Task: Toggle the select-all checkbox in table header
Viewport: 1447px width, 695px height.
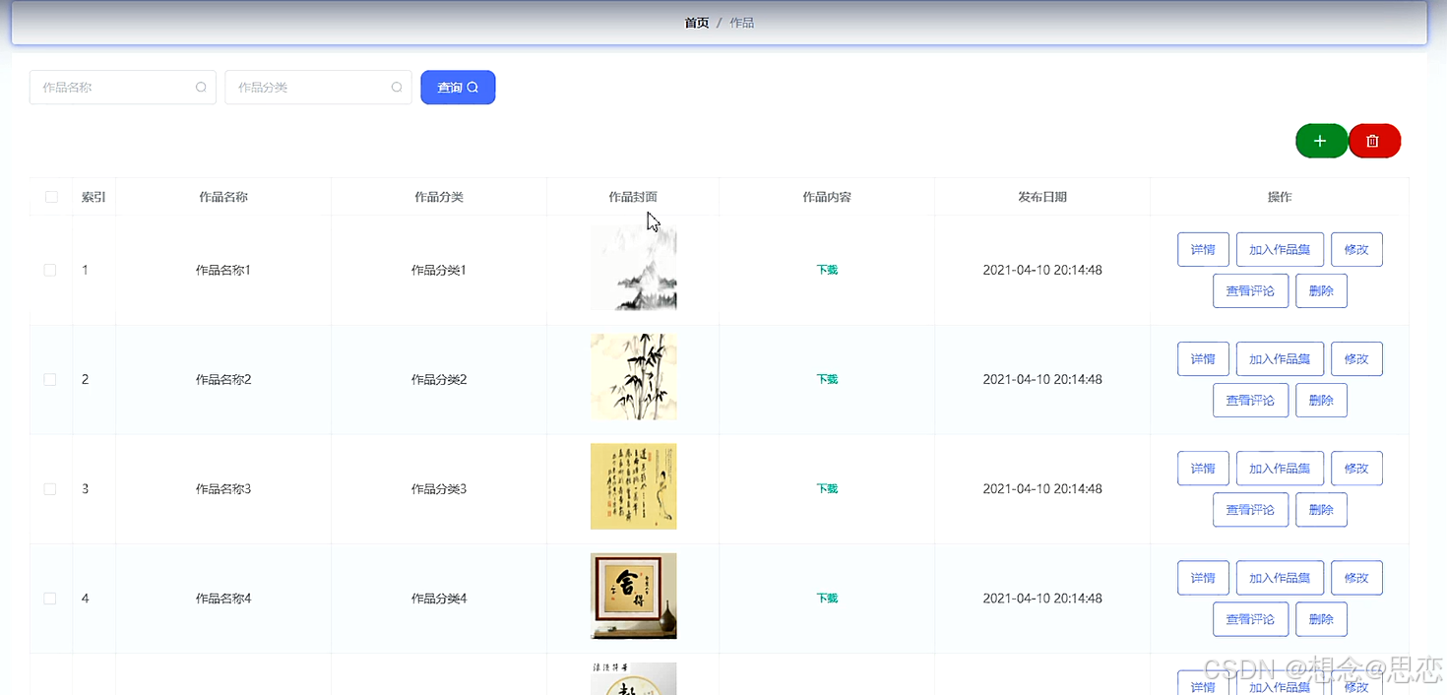Action: click(51, 197)
